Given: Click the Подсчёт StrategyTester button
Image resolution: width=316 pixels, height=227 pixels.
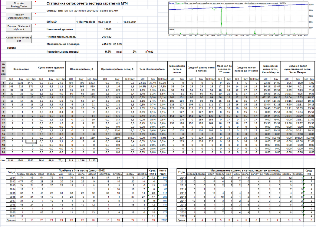Looking at the screenshot, I should pos(19,5).
